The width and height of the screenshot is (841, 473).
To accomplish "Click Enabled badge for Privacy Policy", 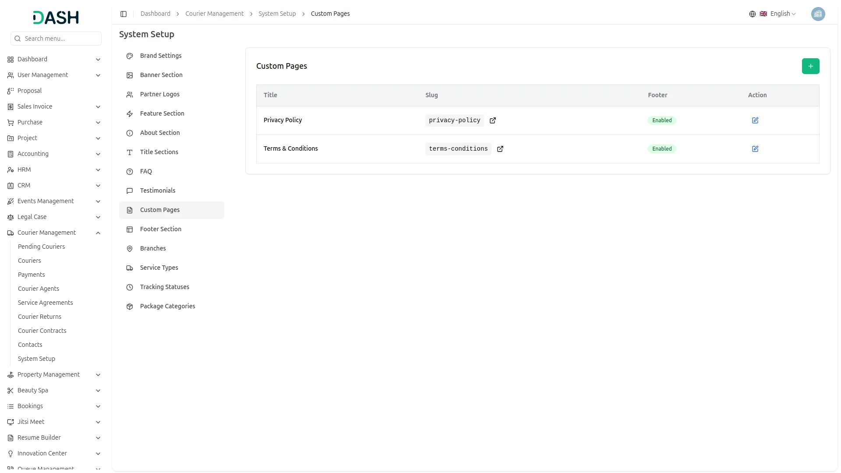I will (x=662, y=120).
